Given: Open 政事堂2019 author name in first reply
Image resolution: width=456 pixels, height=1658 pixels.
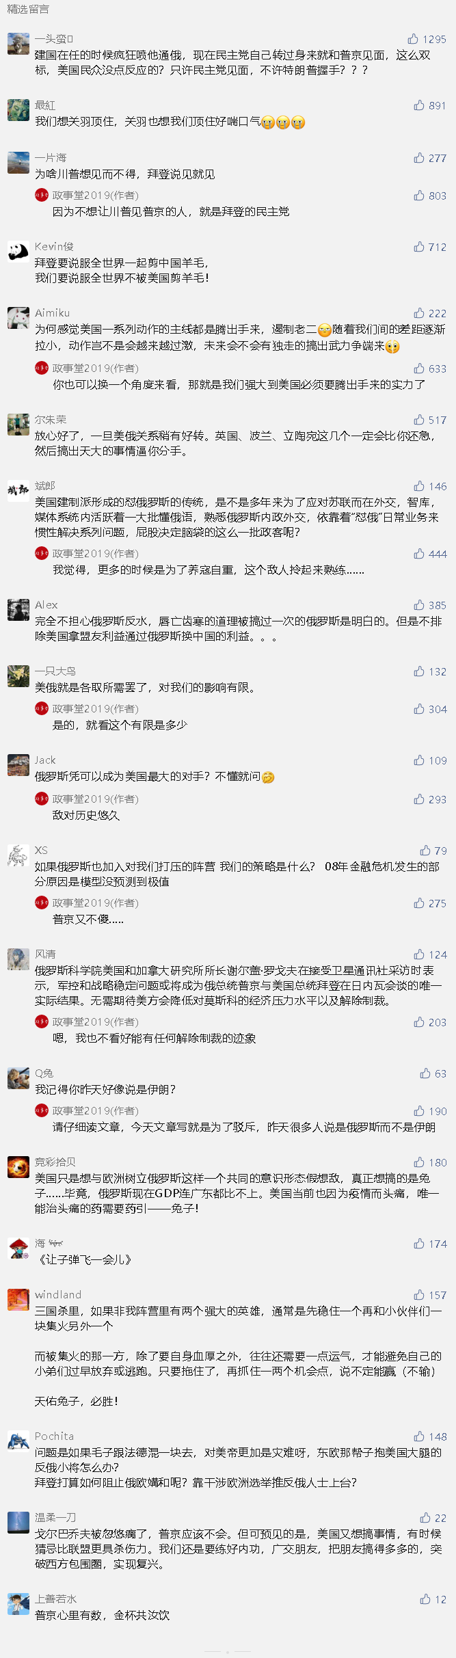Looking at the screenshot, I should (x=95, y=196).
